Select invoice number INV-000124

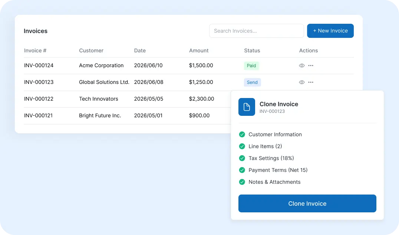pos(39,65)
